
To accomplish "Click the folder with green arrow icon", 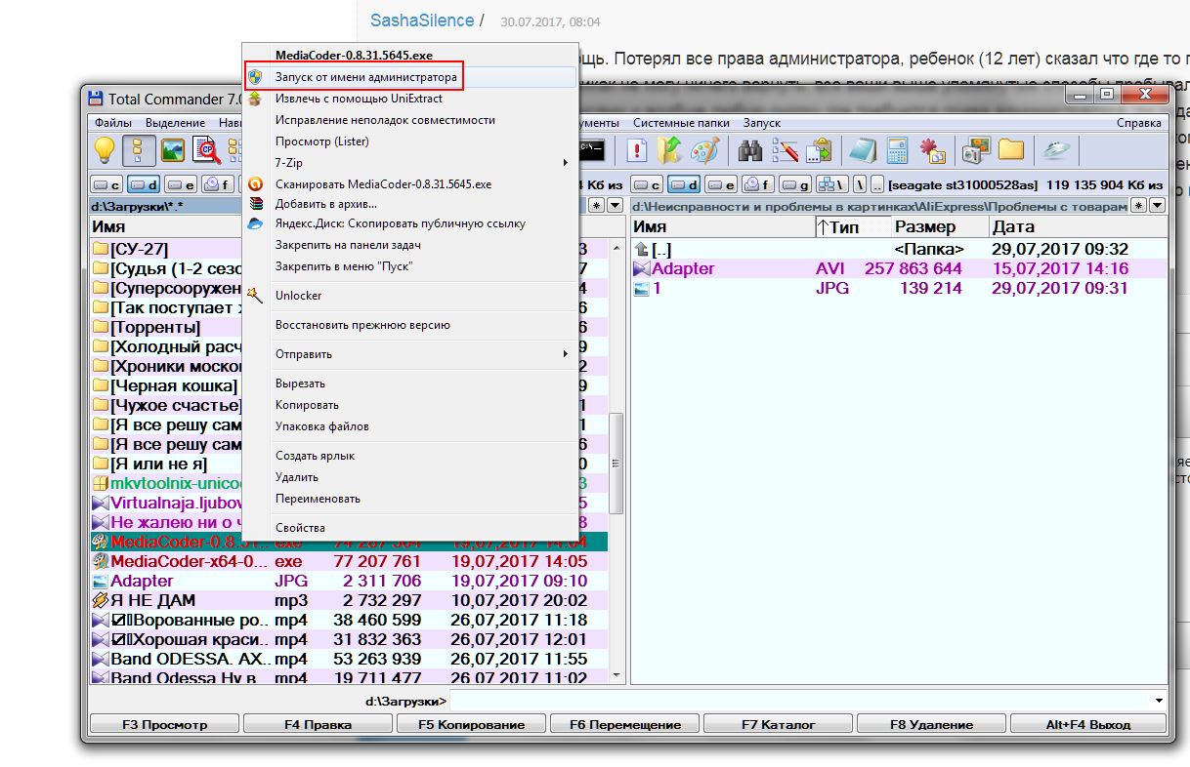I will click(x=669, y=149).
